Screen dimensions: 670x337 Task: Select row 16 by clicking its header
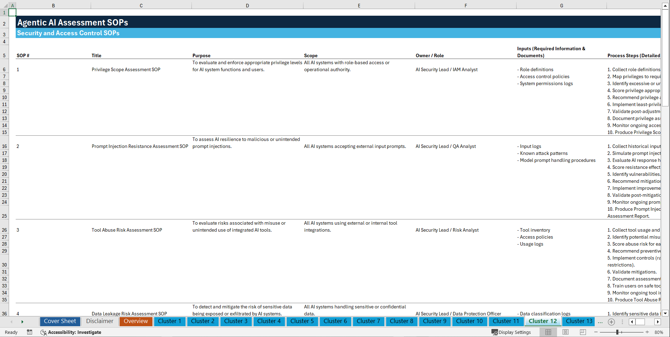[x=5, y=146]
